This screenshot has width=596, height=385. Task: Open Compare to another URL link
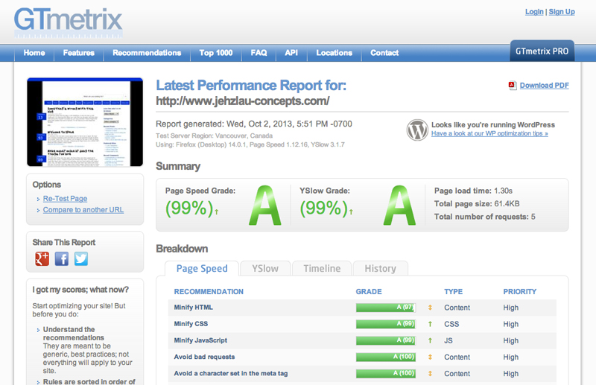point(83,210)
